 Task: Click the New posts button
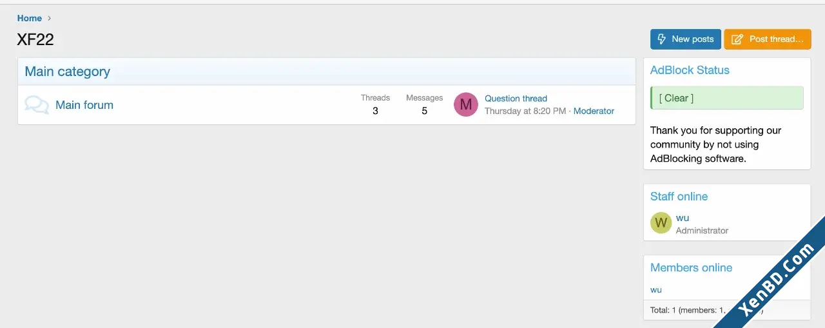pos(686,39)
